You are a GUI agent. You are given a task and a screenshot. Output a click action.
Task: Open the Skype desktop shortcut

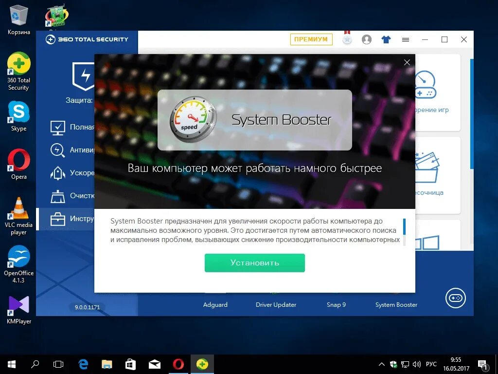(19, 116)
